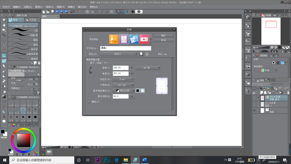This screenshot has height=164, width=291.
Task: Choose the G笔 brush preset
Action: click(24, 30)
